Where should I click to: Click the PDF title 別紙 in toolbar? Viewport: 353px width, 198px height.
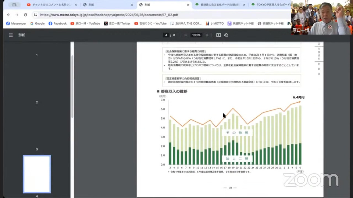22,35
